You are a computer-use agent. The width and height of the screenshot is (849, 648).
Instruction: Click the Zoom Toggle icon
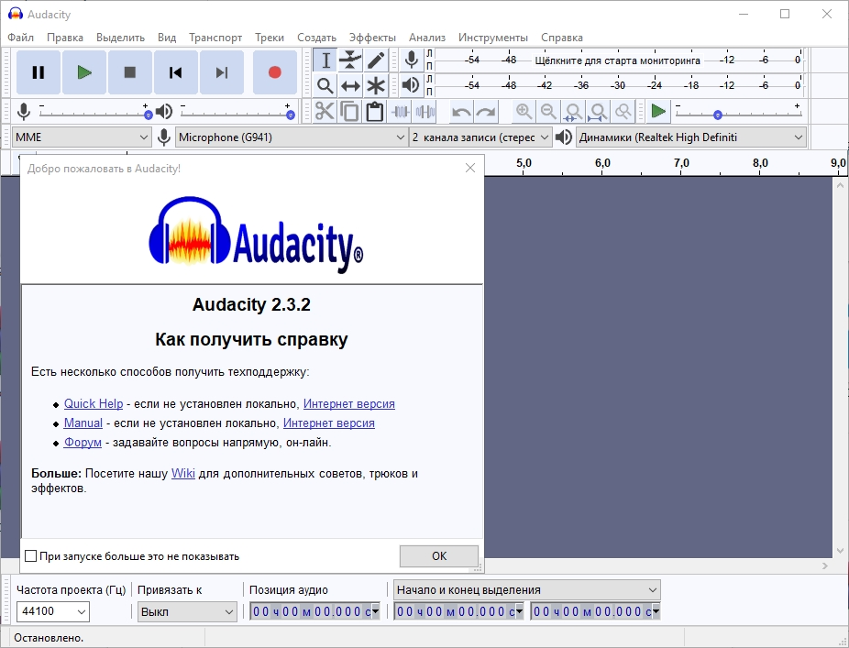coord(623,112)
